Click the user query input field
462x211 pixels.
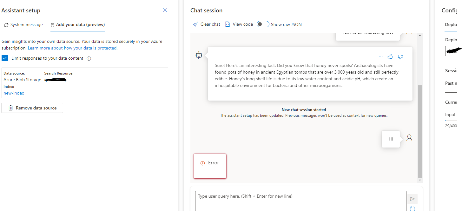(x=300, y=200)
